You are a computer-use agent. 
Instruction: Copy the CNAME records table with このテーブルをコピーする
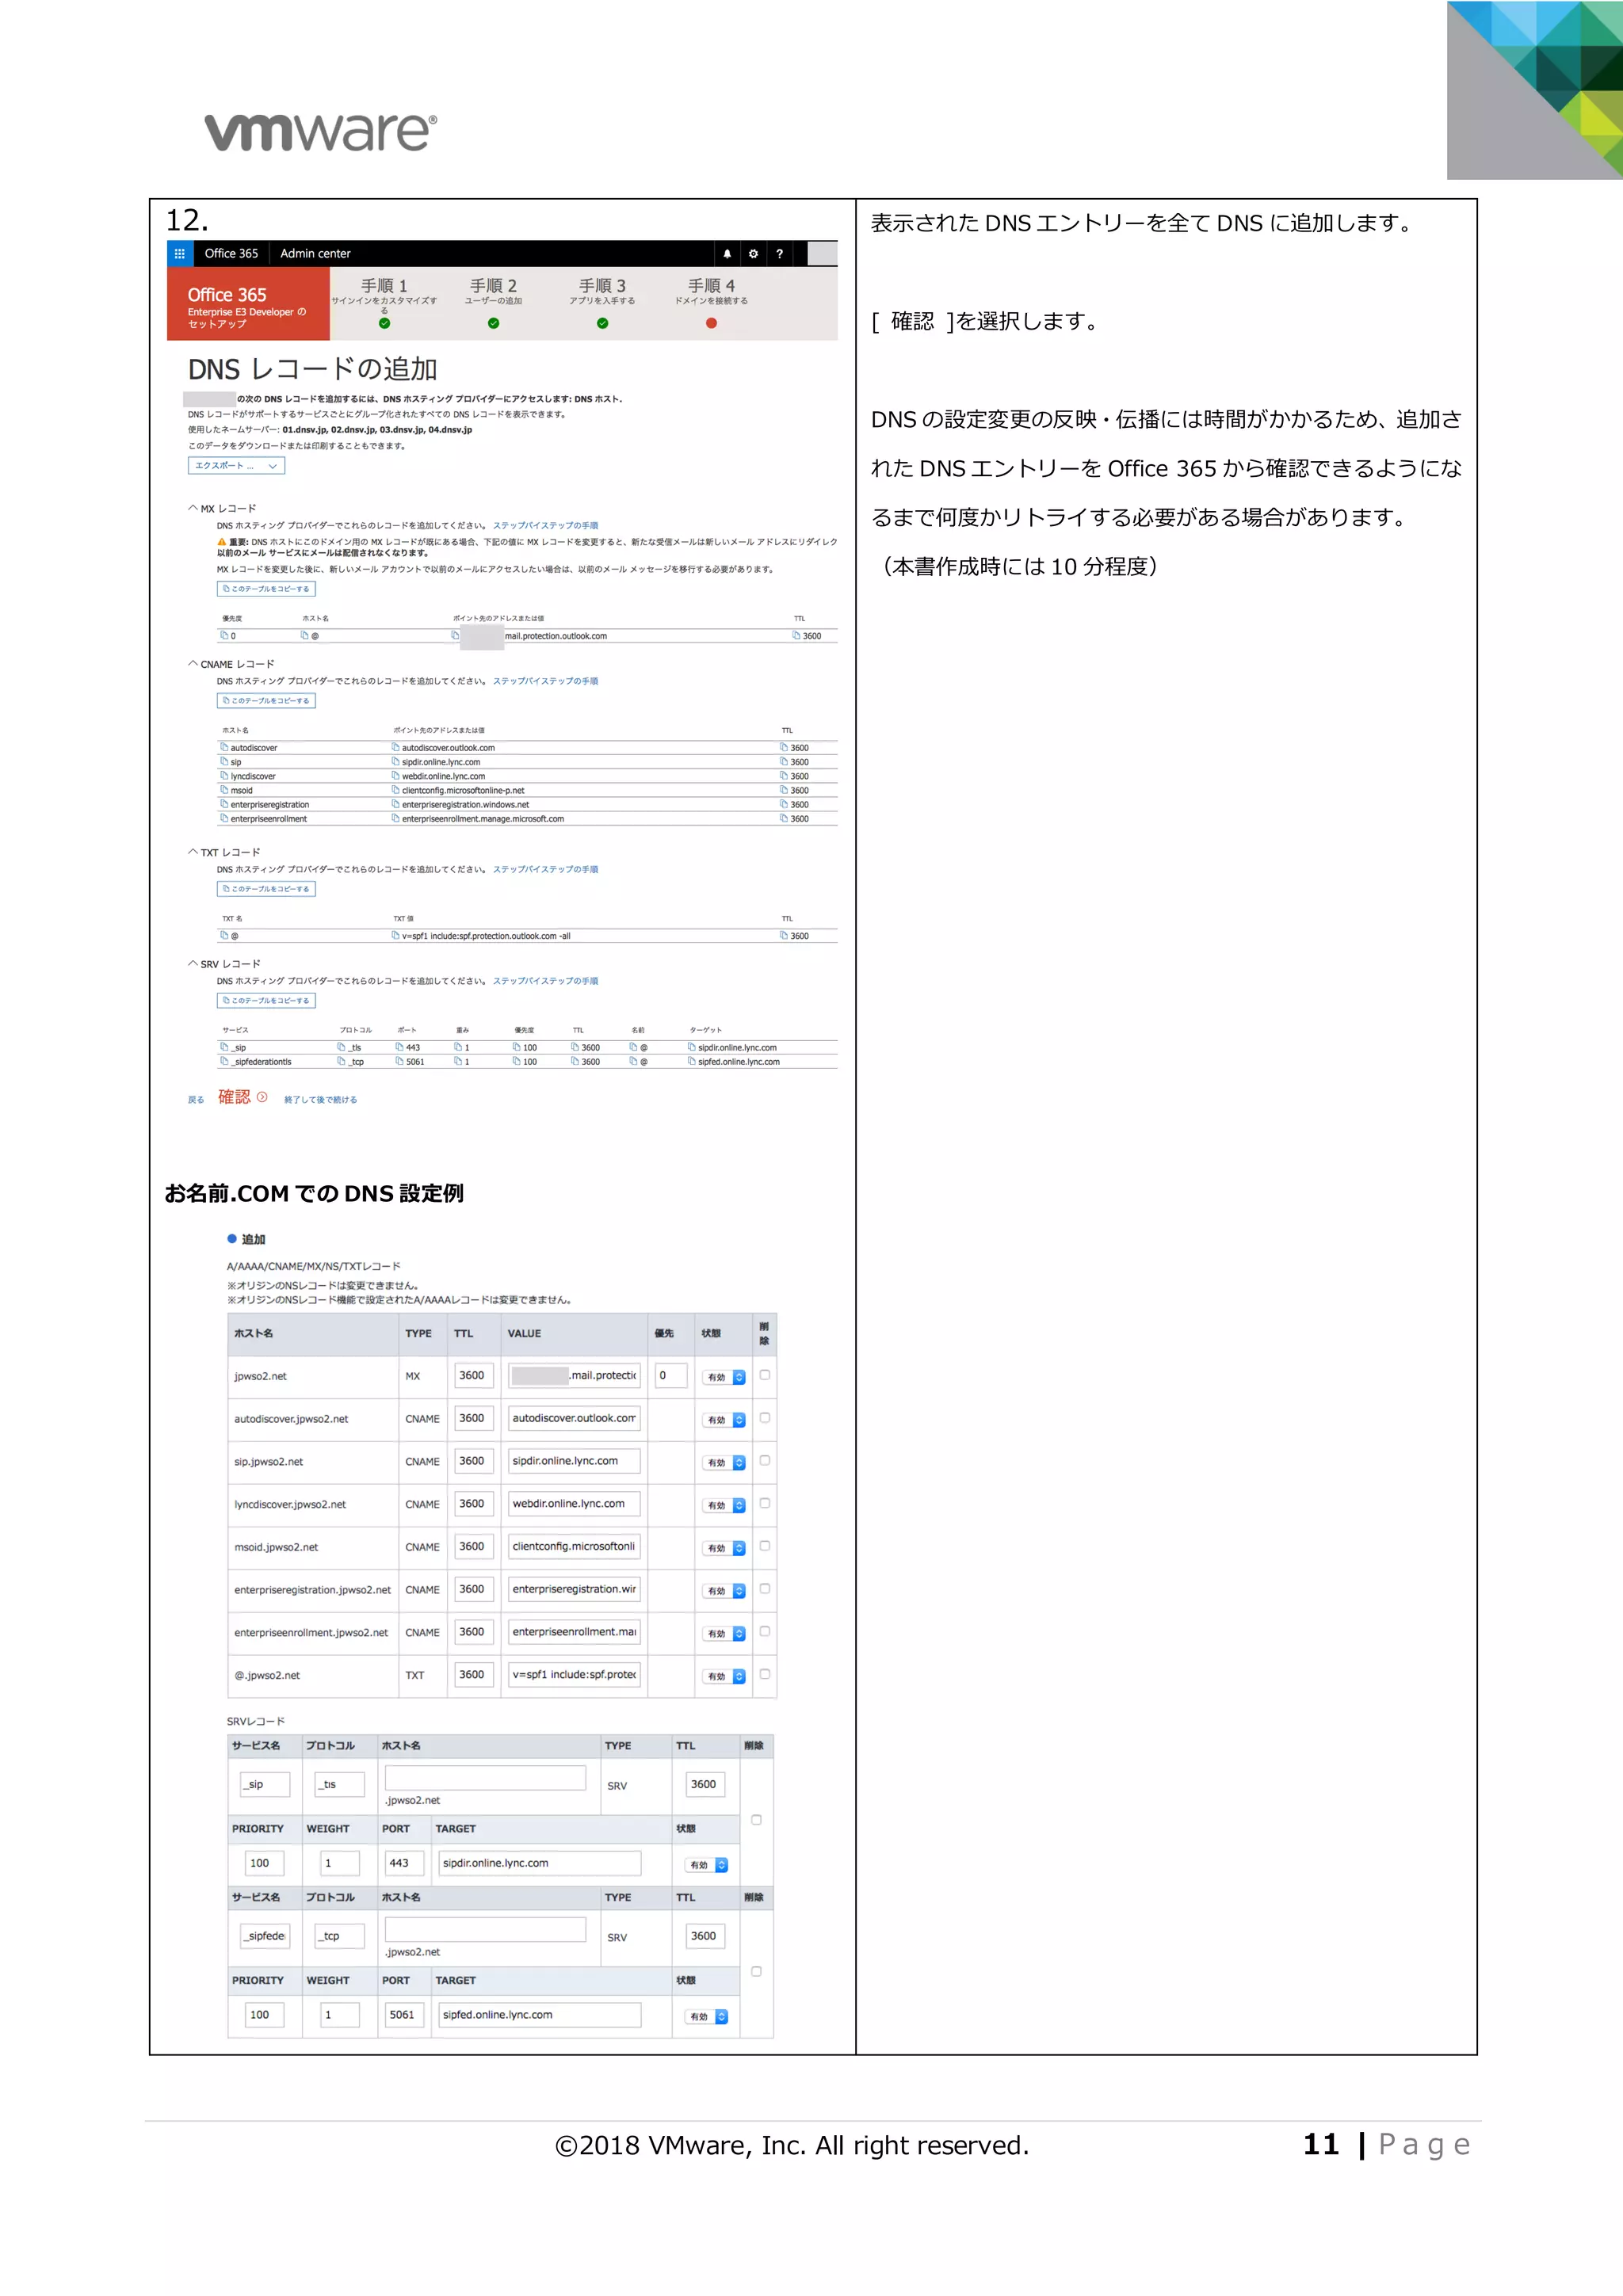[266, 701]
